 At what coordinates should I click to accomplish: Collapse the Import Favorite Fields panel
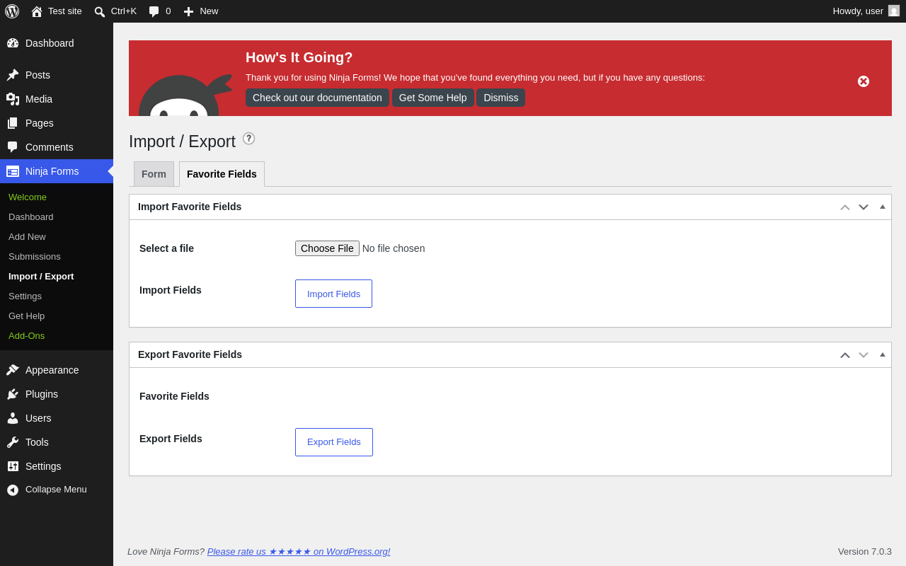[x=883, y=207]
